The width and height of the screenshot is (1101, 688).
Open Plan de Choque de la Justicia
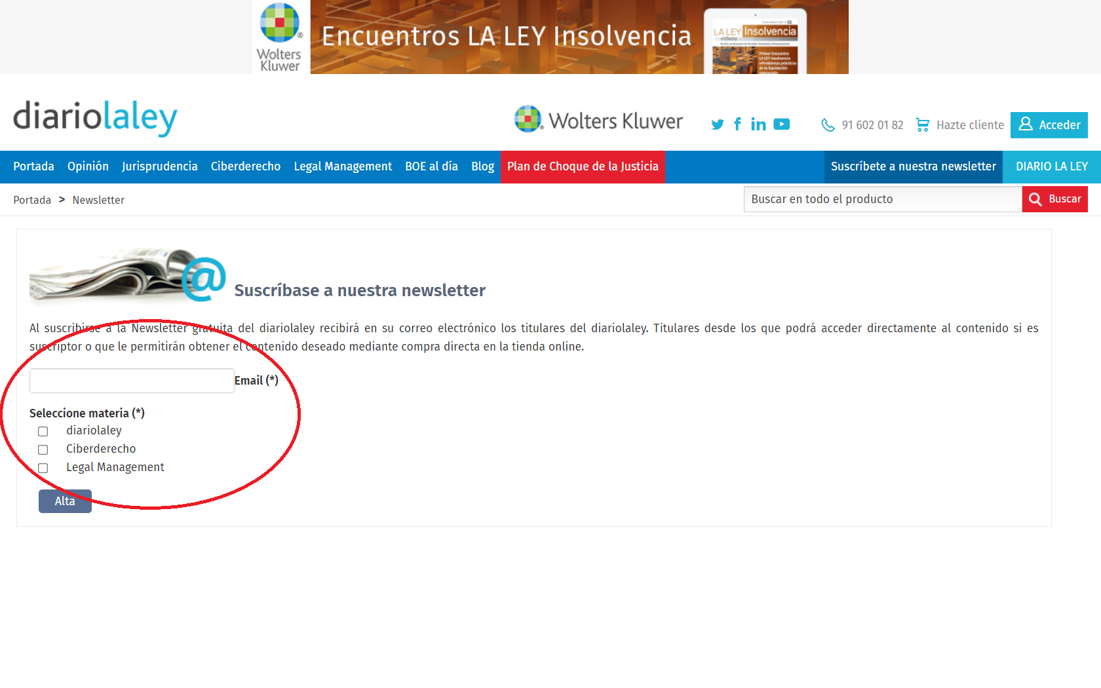click(x=583, y=166)
